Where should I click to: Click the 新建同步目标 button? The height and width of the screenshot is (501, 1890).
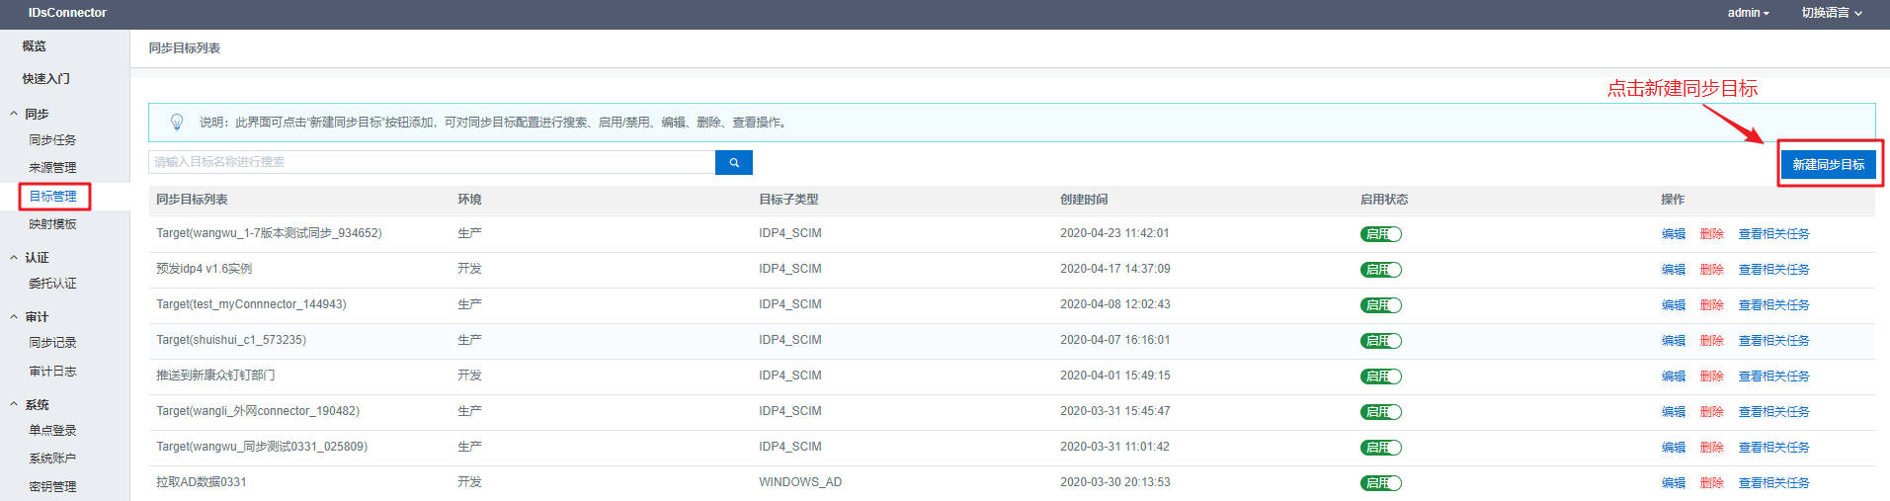[1828, 165]
